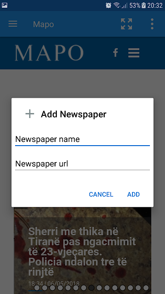This screenshot has height=294, width=165.
Task: Focus the Newspaper name field
Action: tap(82, 140)
